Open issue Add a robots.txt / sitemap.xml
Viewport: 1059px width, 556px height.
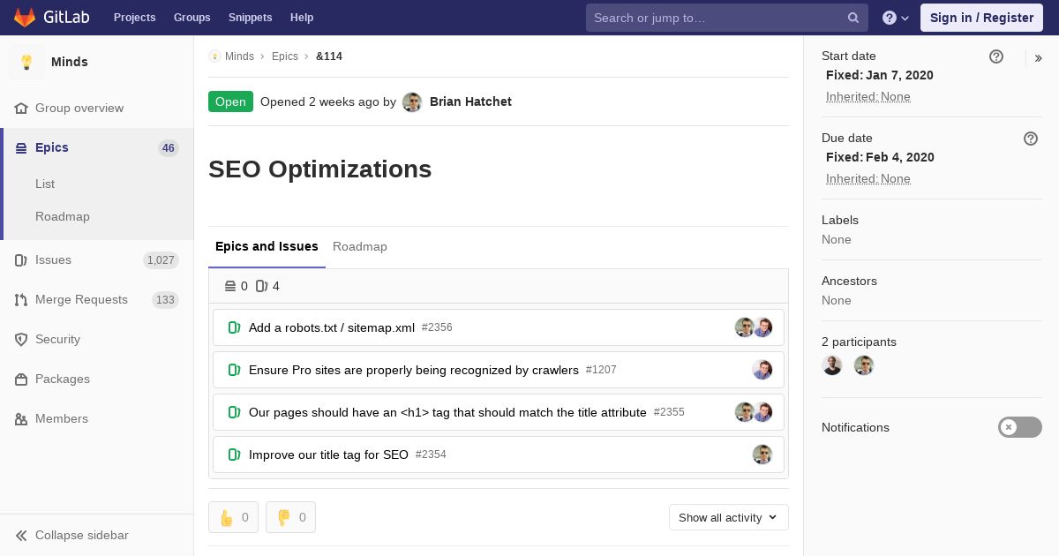coord(332,327)
